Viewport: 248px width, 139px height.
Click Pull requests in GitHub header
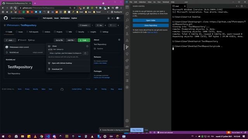click(48, 18)
